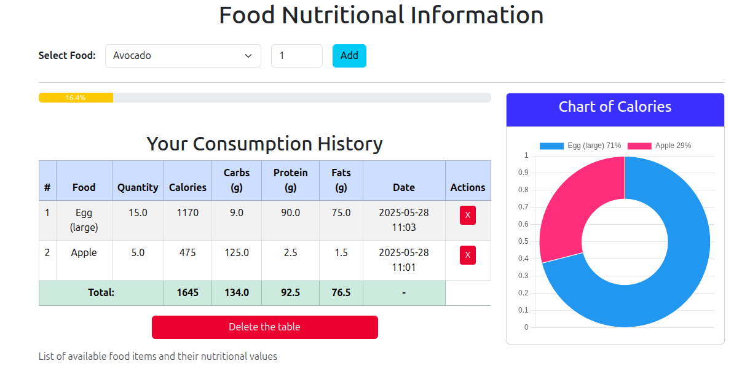Open the Select Food dropdown showing Avocado
The width and height of the screenshot is (750, 366).
(183, 56)
